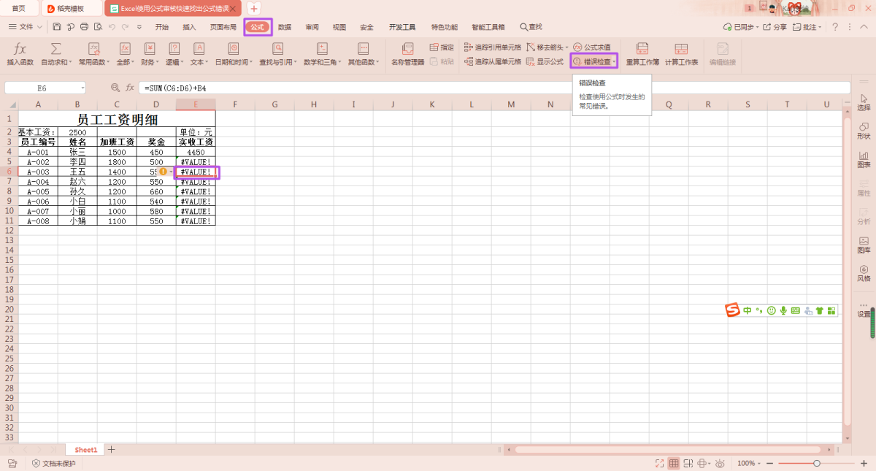Switch to the Data (数据) ribbon tab

(x=285, y=27)
